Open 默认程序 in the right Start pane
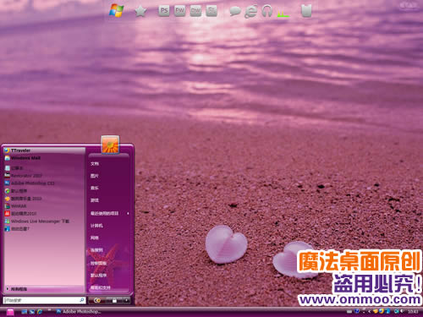The width and height of the screenshot is (423, 317). click(98, 276)
